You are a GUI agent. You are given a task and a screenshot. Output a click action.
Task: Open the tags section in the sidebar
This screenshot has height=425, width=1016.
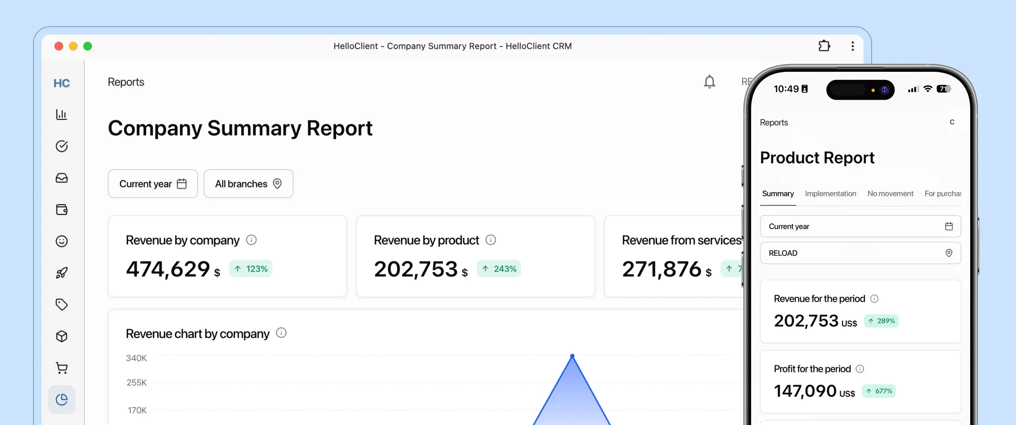[62, 304]
